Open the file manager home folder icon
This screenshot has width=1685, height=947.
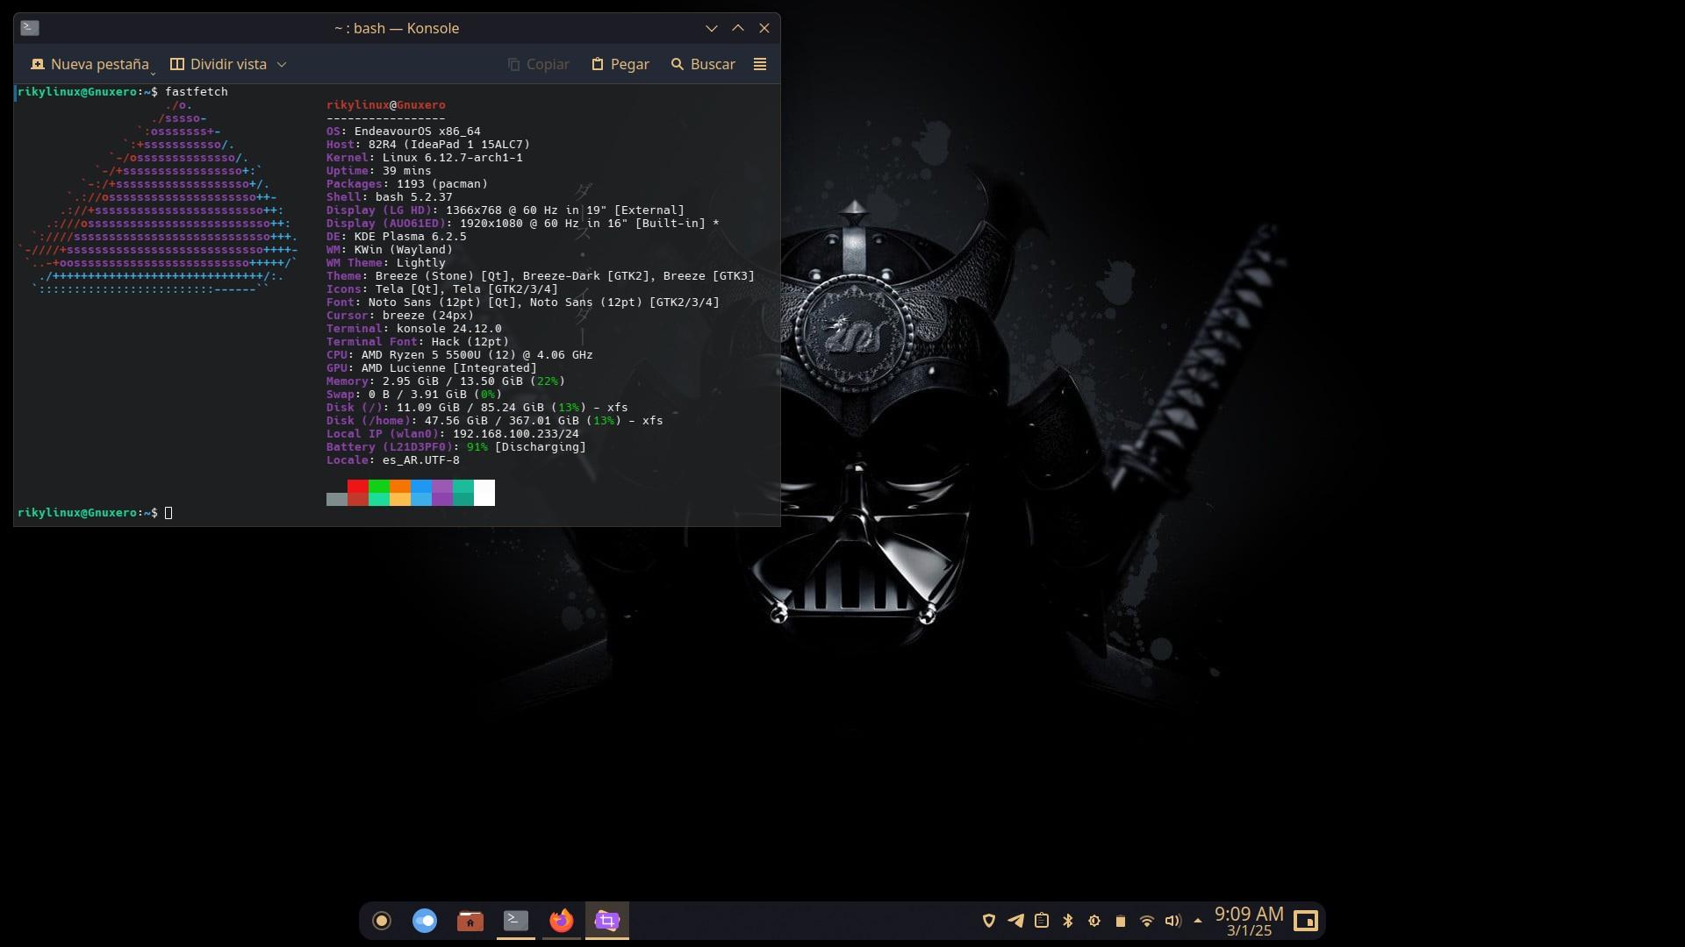point(470,921)
